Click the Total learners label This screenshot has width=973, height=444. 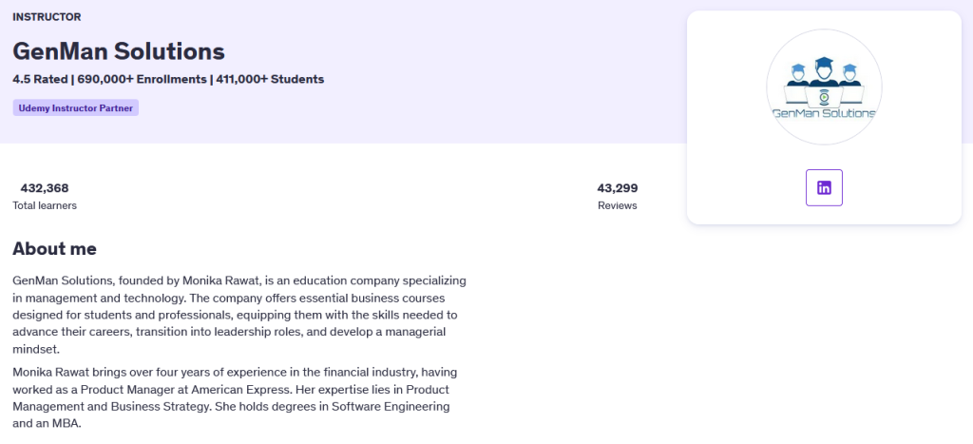coord(45,205)
